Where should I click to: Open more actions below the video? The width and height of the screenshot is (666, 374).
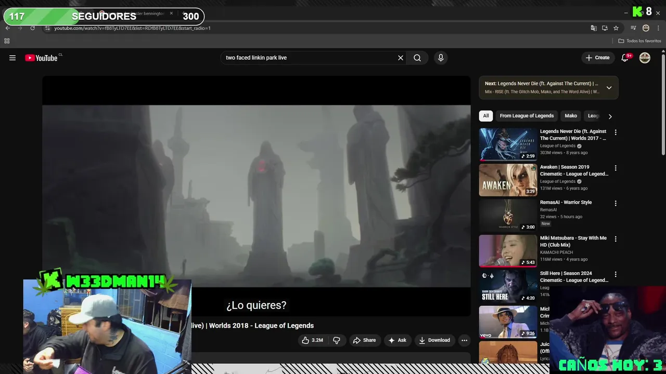(464, 340)
